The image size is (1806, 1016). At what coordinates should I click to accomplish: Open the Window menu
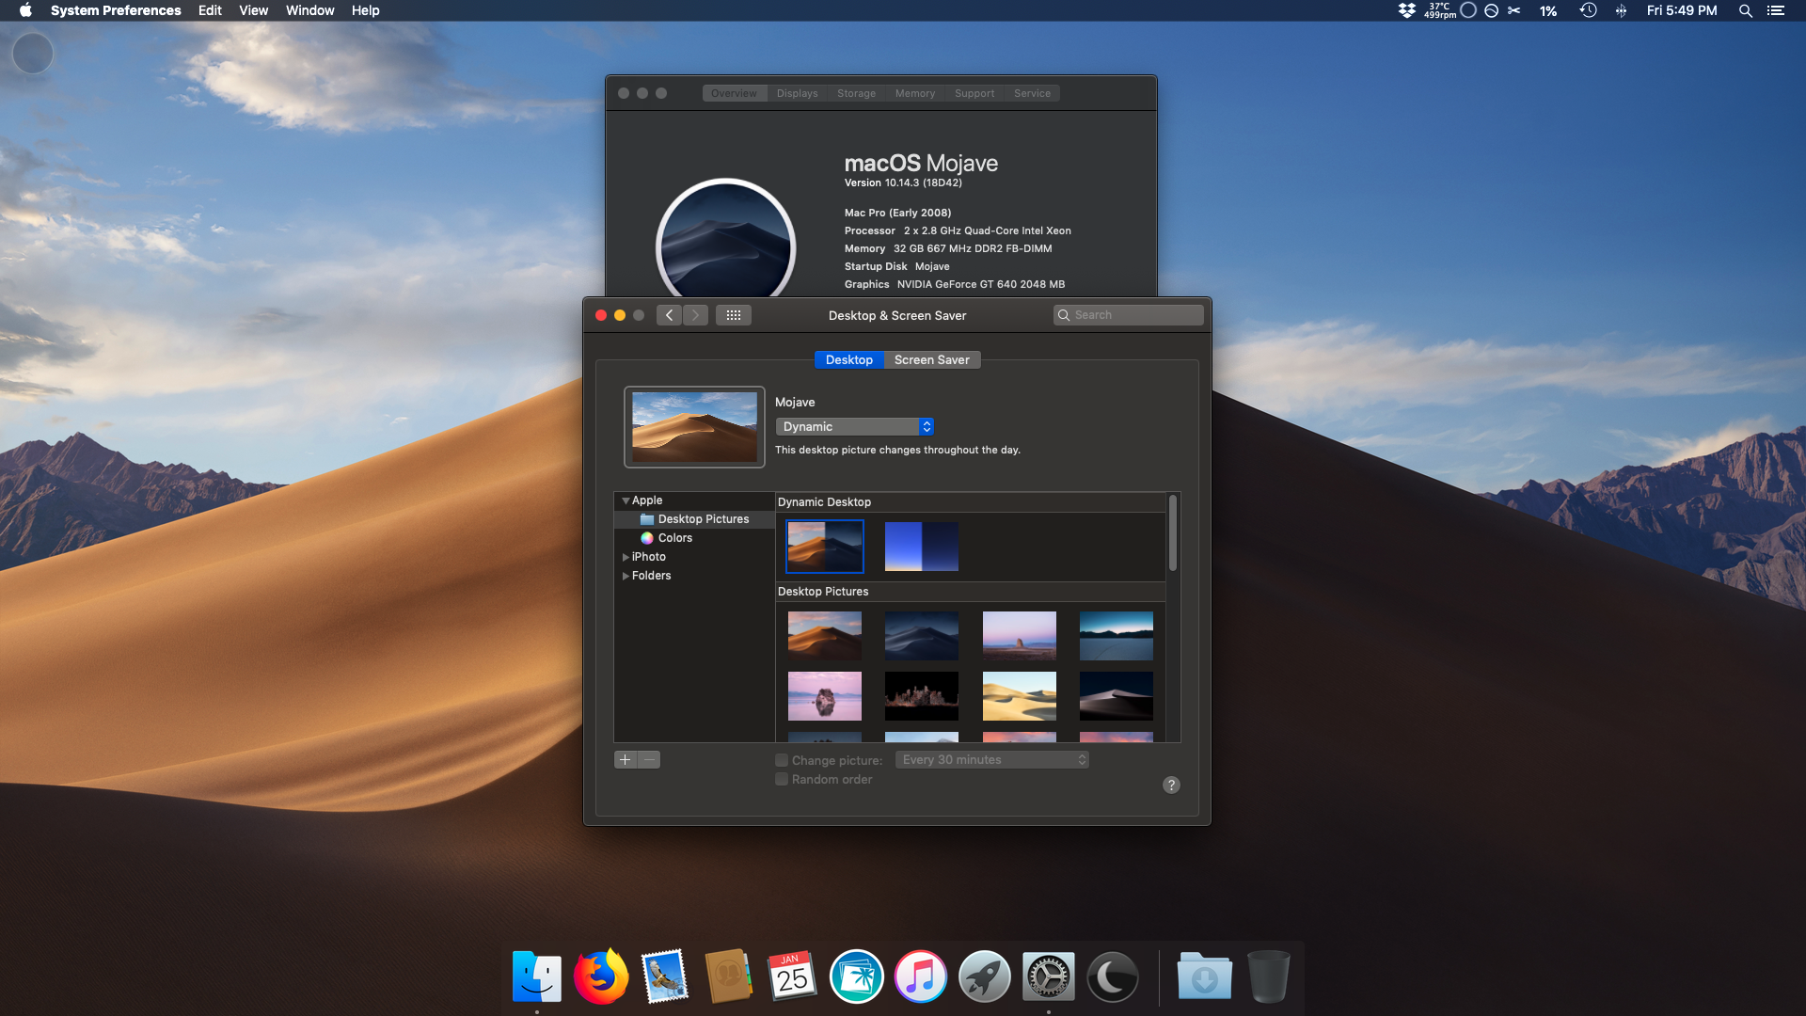309,10
